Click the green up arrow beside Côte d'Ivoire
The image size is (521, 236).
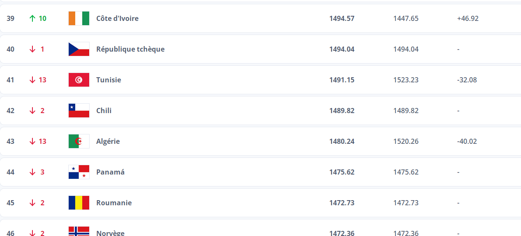tap(32, 18)
